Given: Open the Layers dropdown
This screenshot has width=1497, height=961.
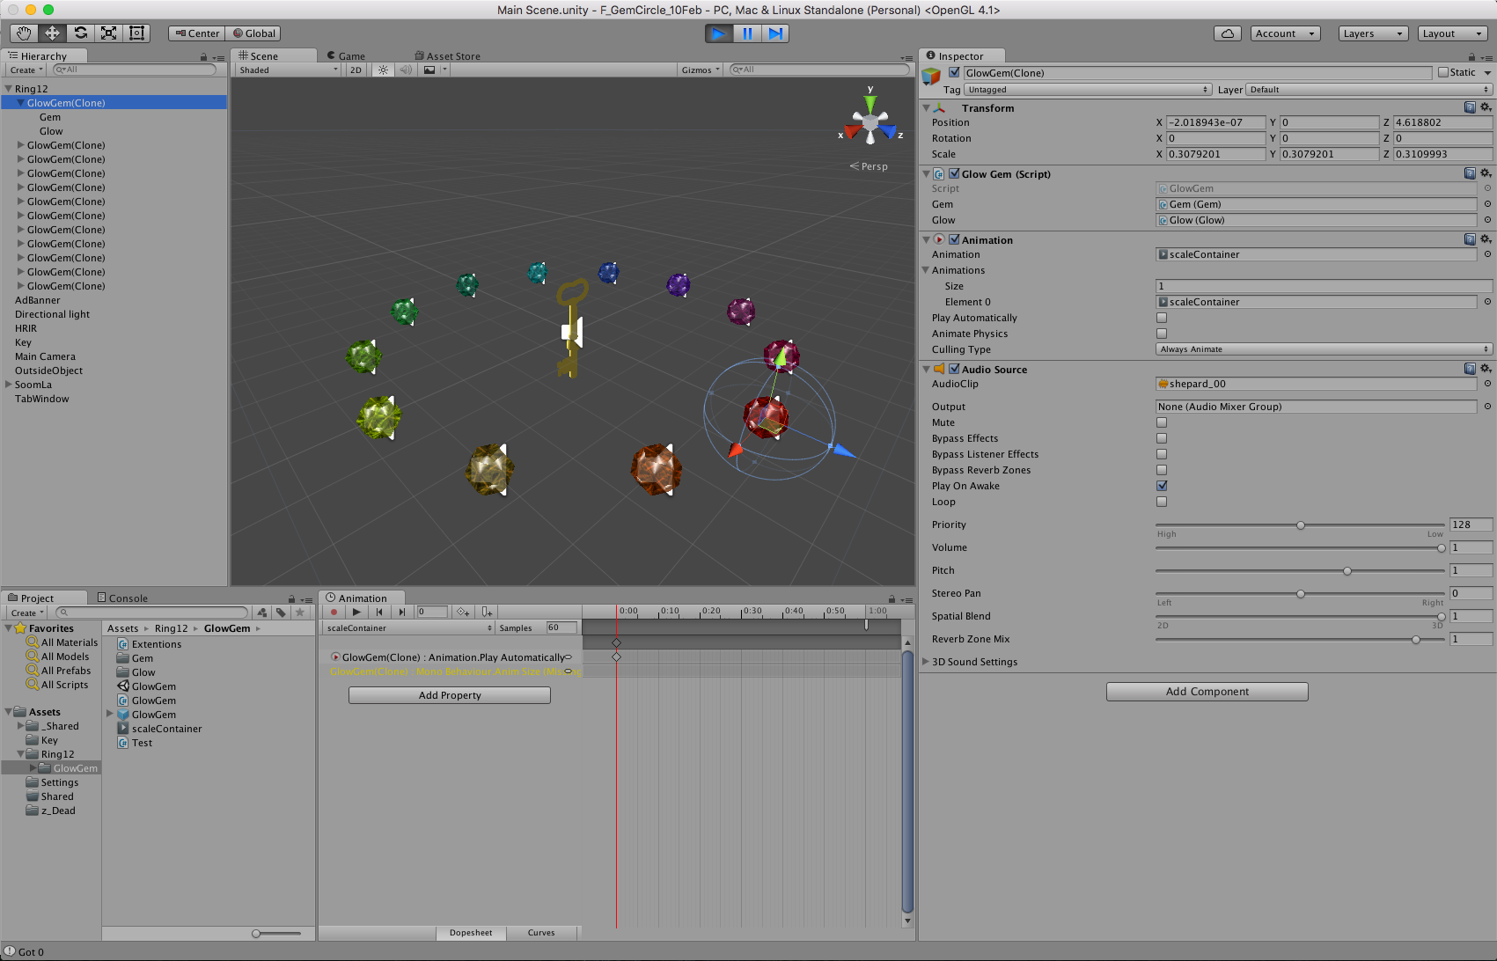Looking at the screenshot, I should click(1373, 33).
